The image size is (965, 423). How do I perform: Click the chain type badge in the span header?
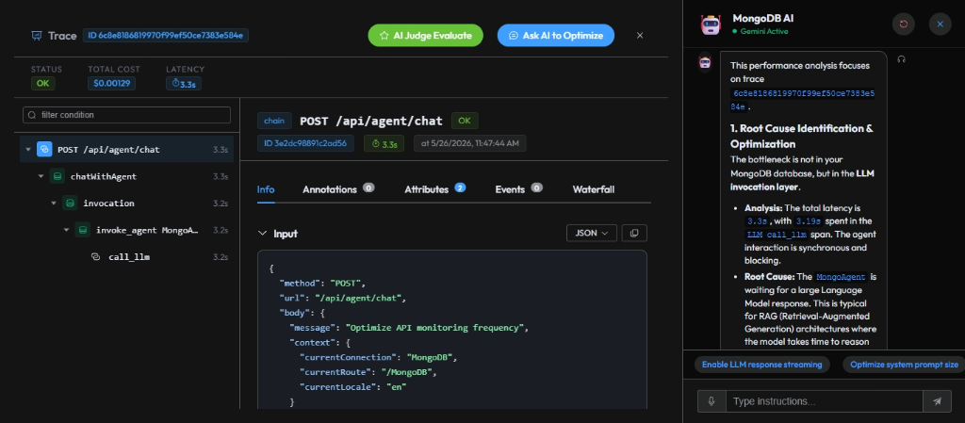[x=274, y=122]
